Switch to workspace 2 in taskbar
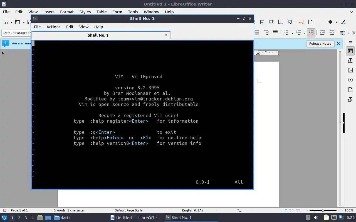 (x=19, y=218)
